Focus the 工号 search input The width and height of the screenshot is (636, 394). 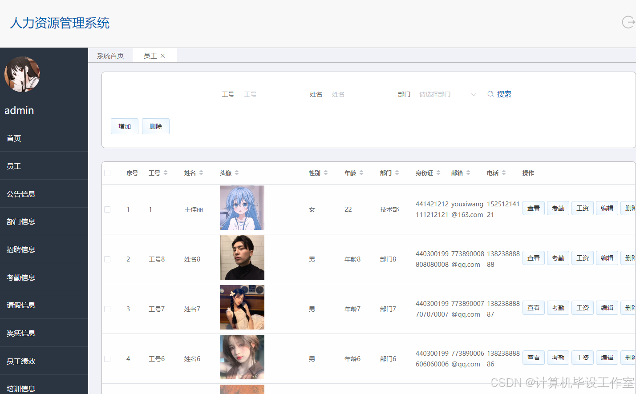(x=272, y=94)
